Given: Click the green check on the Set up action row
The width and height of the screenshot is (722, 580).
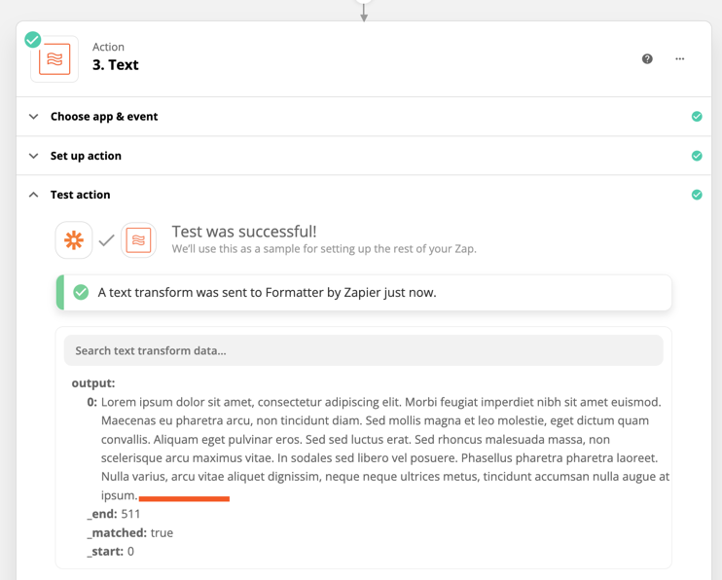Looking at the screenshot, I should pyautogui.click(x=697, y=156).
